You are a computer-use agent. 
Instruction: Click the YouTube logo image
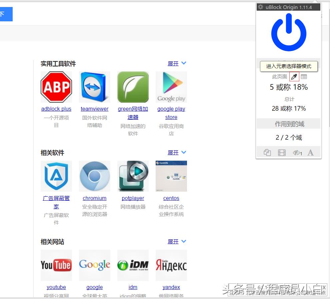click(56, 265)
